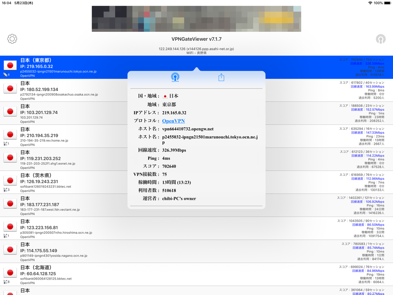Tap popover uptime 13時間 (13:23)

176,183
